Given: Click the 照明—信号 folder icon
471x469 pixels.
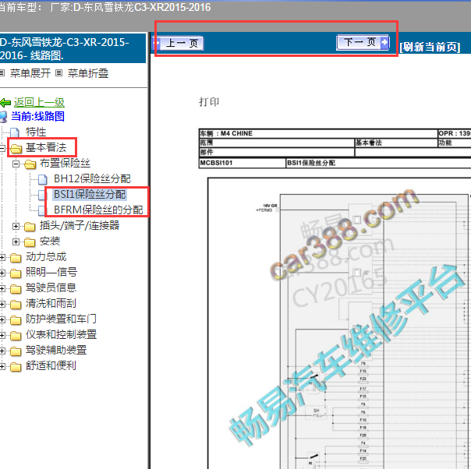Looking at the screenshot, I should 16,273.
